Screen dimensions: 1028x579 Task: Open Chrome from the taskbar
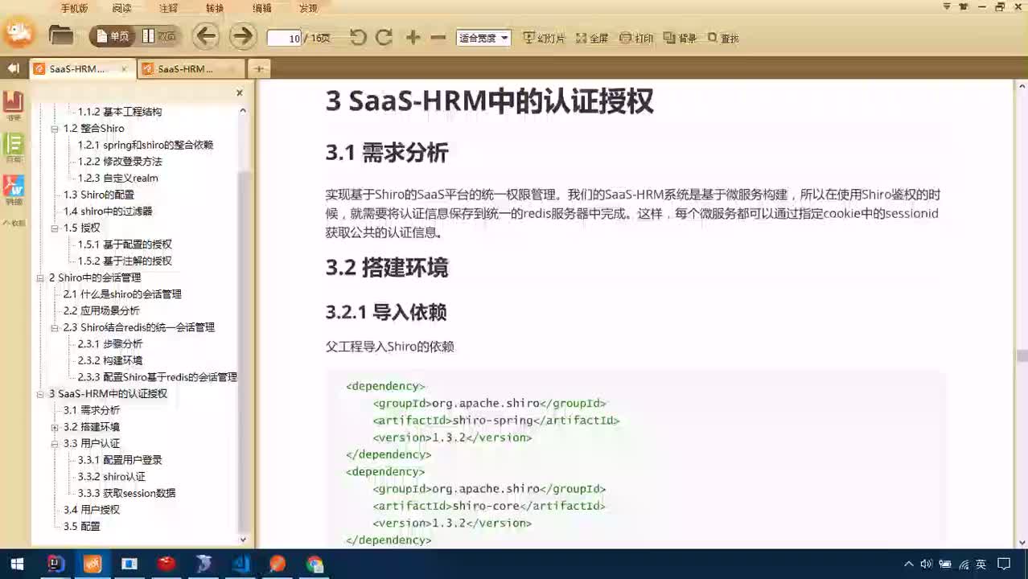315,565
